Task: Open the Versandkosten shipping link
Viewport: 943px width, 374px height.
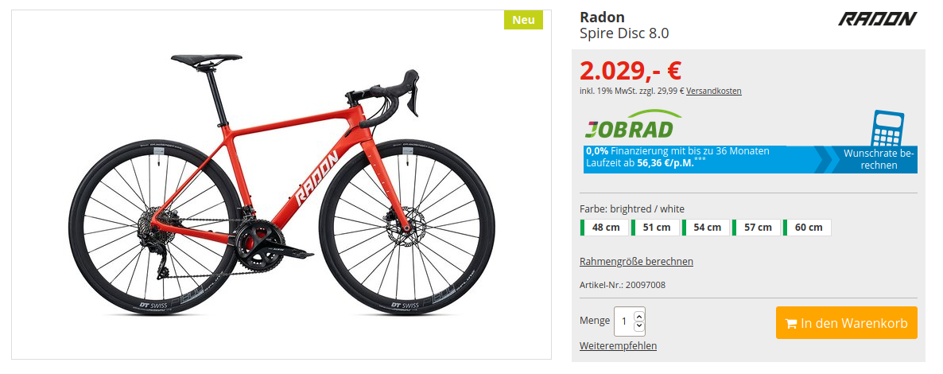Action: [714, 91]
